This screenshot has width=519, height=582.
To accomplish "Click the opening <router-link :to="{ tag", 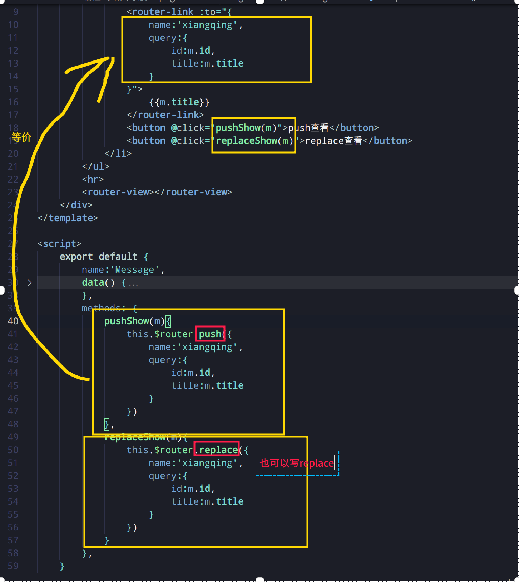I will (179, 12).
